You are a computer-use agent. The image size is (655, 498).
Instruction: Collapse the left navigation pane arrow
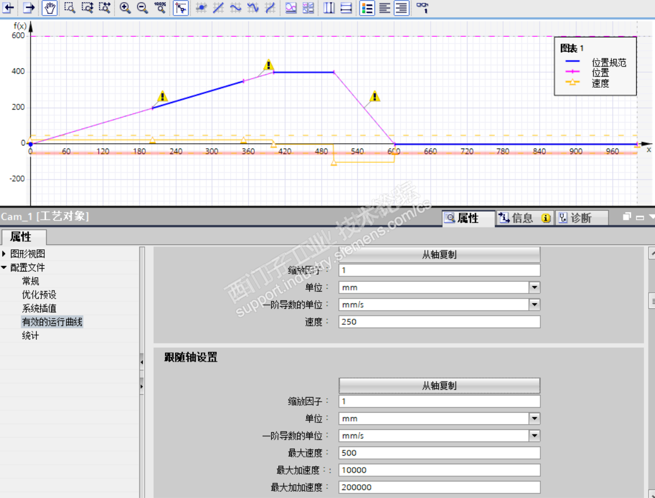pos(142,362)
